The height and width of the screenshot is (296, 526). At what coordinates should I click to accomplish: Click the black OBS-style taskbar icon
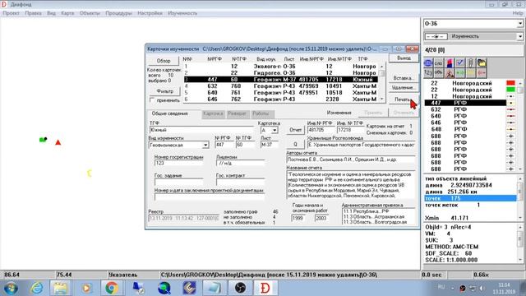pyautogui.click(x=240, y=289)
